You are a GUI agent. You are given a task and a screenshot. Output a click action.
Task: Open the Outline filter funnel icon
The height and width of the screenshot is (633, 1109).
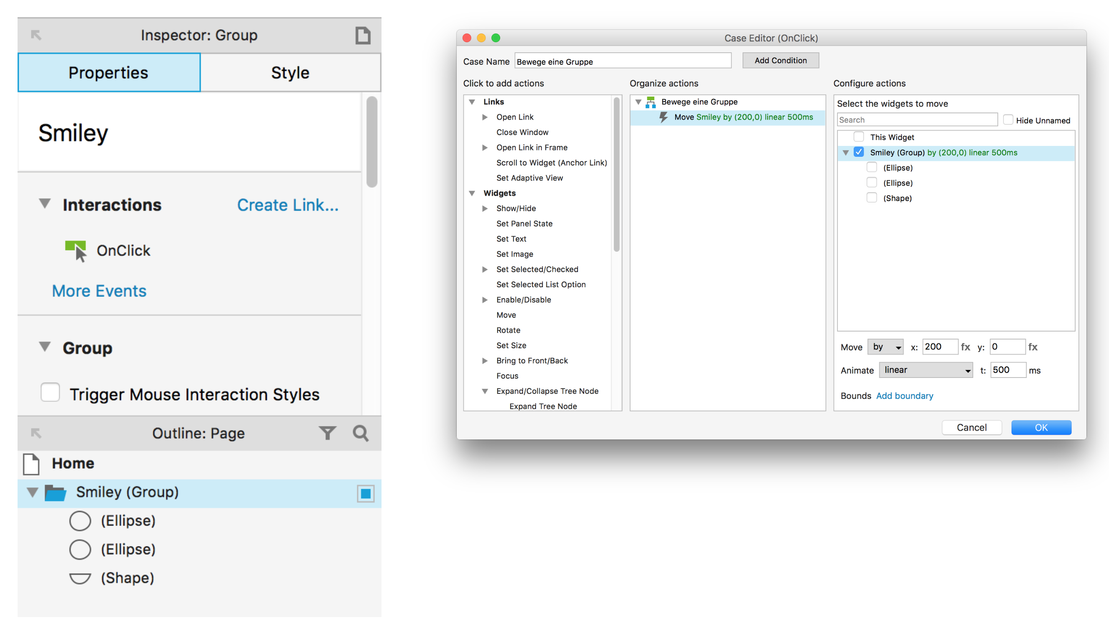point(327,433)
